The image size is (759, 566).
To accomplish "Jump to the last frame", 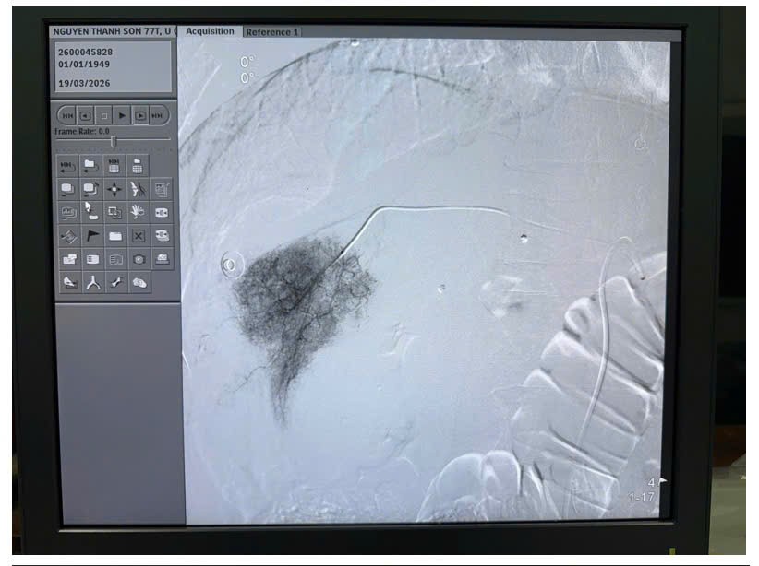I will pyautogui.click(x=158, y=116).
